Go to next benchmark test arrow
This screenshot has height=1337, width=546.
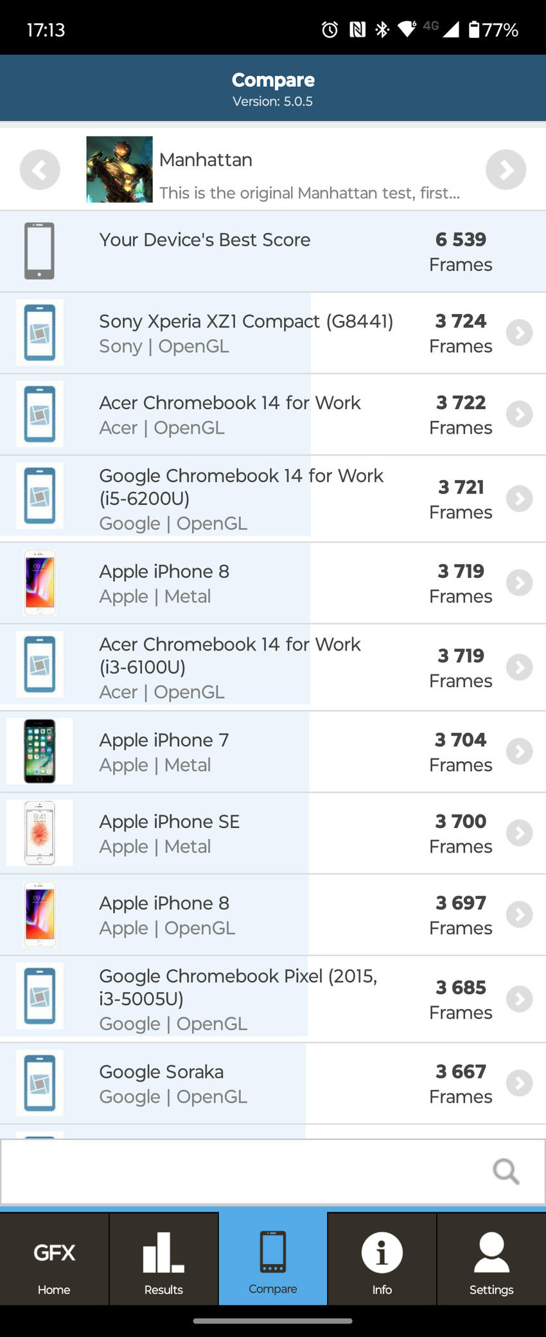click(506, 170)
